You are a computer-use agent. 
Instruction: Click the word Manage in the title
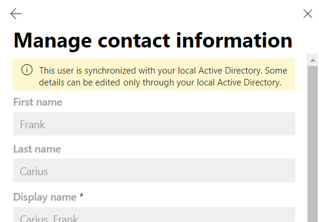53,42
